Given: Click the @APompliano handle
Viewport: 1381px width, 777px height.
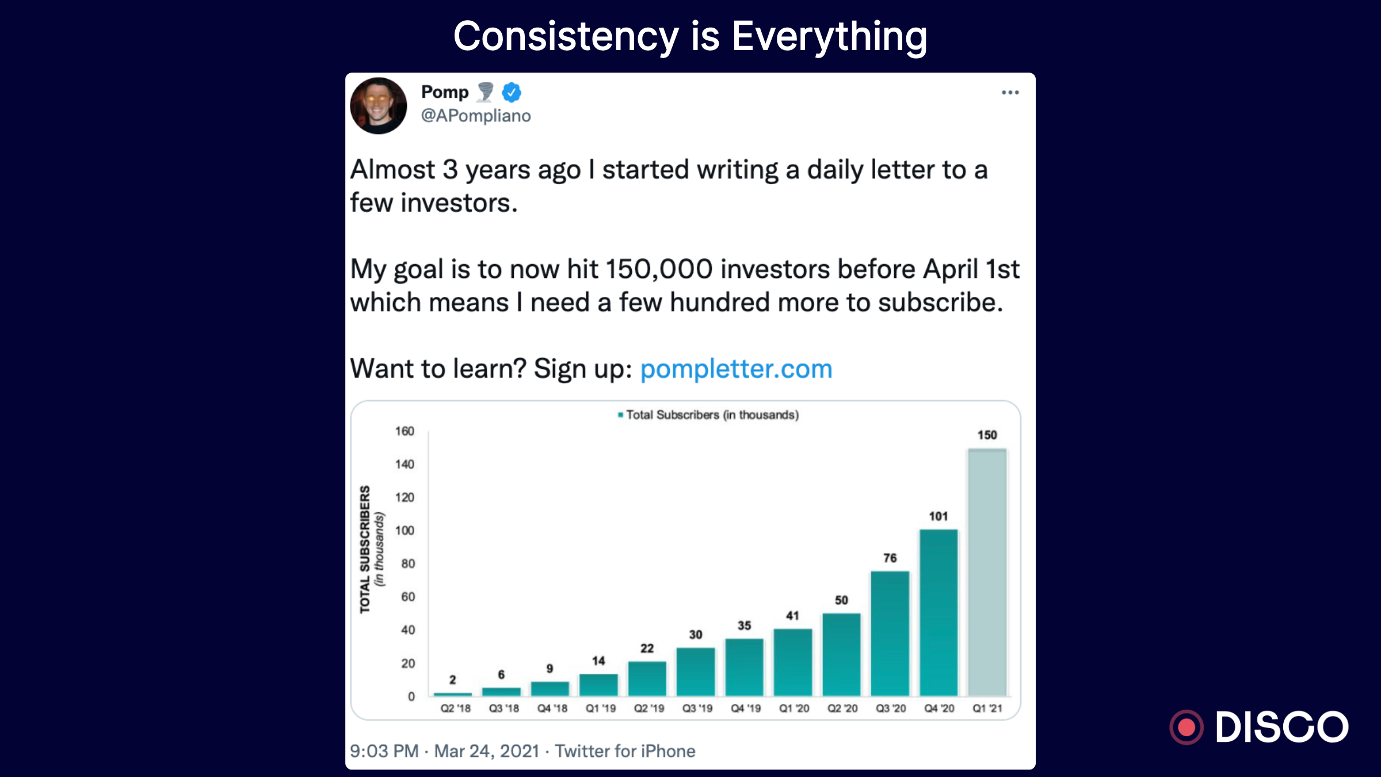Looking at the screenshot, I should tap(476, 116).
